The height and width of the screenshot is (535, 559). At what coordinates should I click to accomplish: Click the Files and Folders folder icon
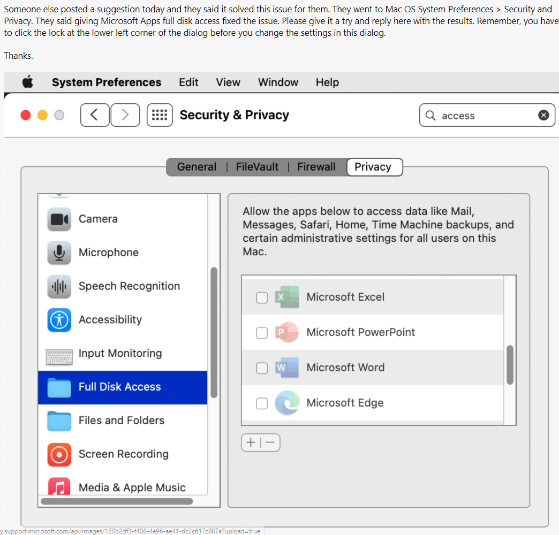[x=59, y=421]
